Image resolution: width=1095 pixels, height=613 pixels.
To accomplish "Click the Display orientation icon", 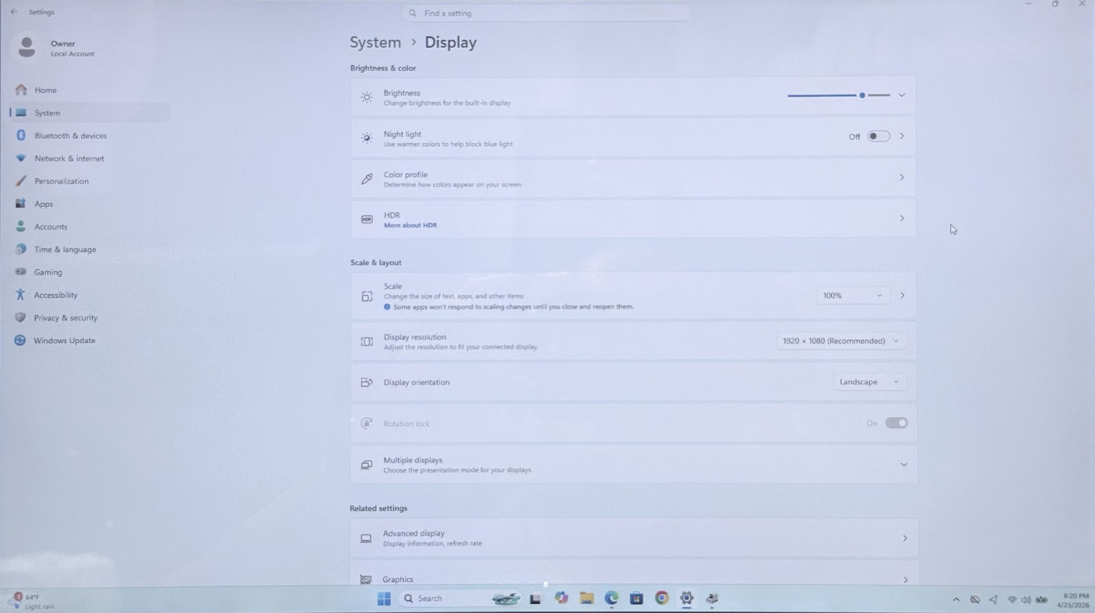I will pos(367,382).
